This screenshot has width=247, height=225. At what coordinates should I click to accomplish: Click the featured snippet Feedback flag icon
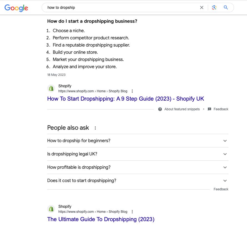pyautogui.click(x=209, y=109)
